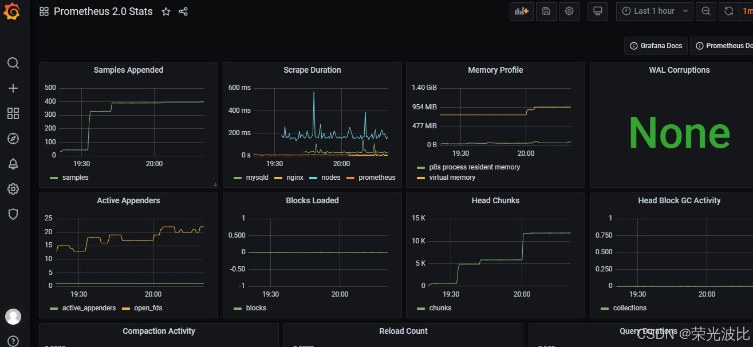Open the user avatar profile icon
The image size is (753, 347).
pyautogui.click(x=13, y=317)
